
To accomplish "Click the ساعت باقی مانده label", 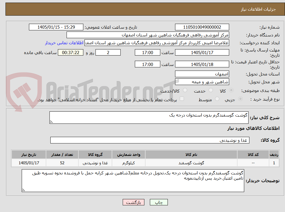I will (40, 53).
